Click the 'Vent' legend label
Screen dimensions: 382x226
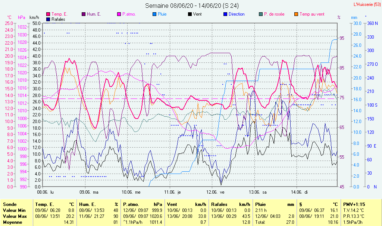click(197, 14)
